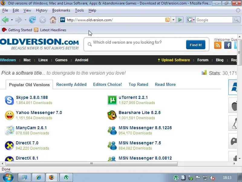Viewport: 242px width, 182px height.
Task: Open the Bookmarks menu
Action: coord(61,10)
